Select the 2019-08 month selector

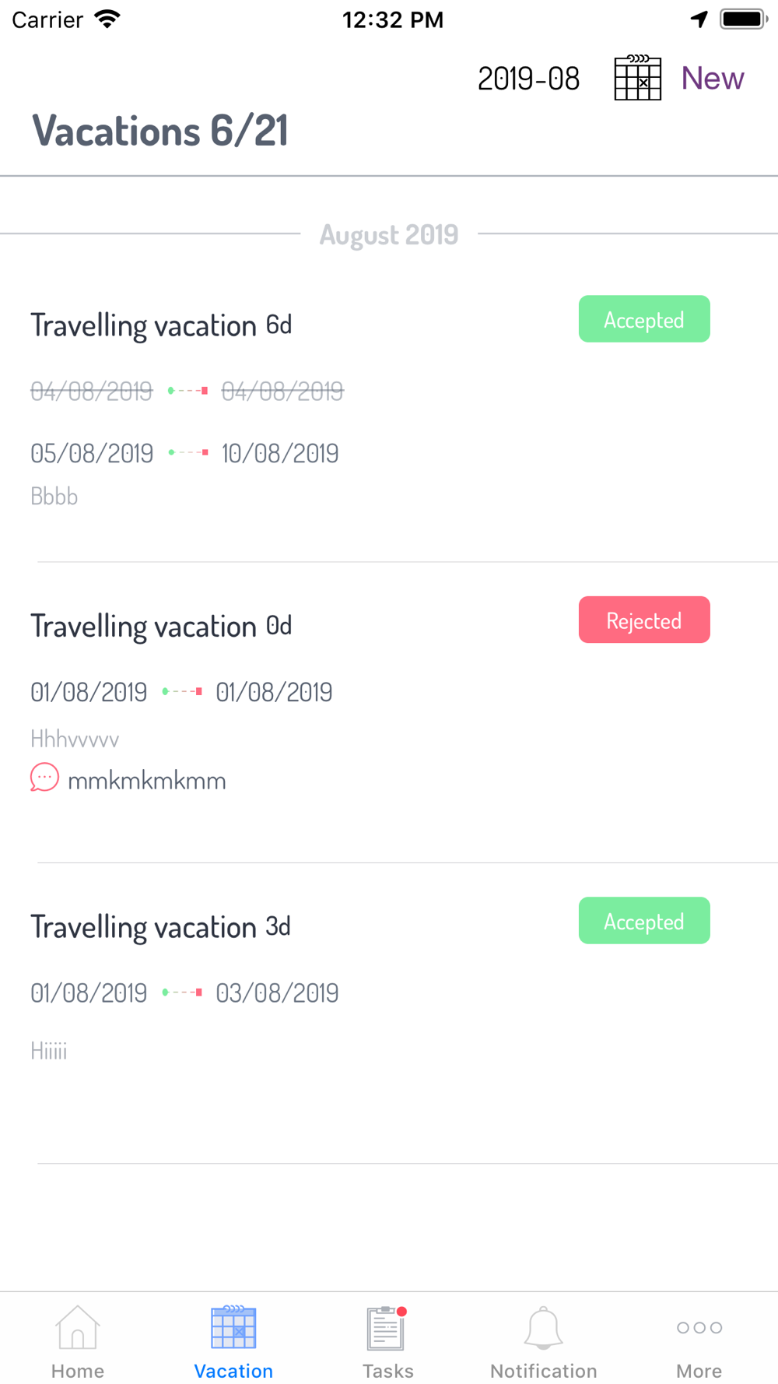point(529,79)
